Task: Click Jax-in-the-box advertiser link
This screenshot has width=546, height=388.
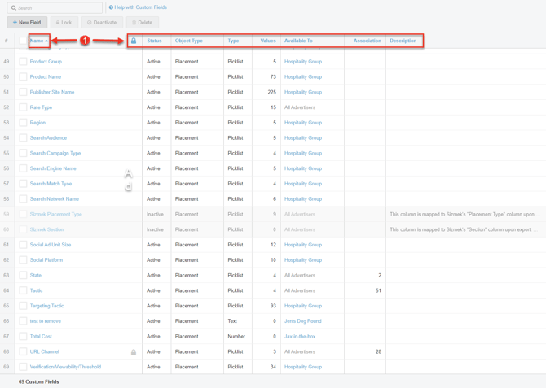Action: coord(300,337)
